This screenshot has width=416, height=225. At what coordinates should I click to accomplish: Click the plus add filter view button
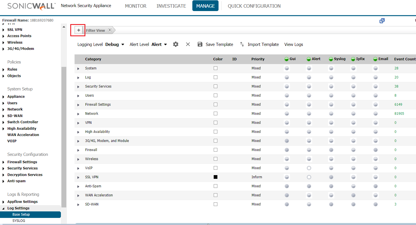coord(79,30)
